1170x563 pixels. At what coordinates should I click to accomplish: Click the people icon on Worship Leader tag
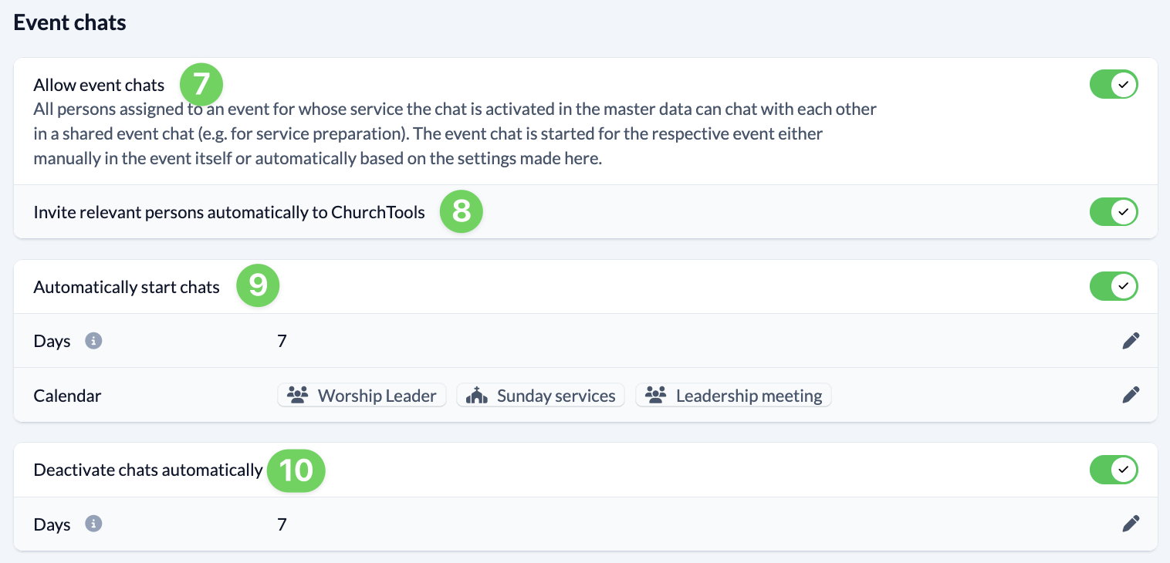(x=297, y=396)
